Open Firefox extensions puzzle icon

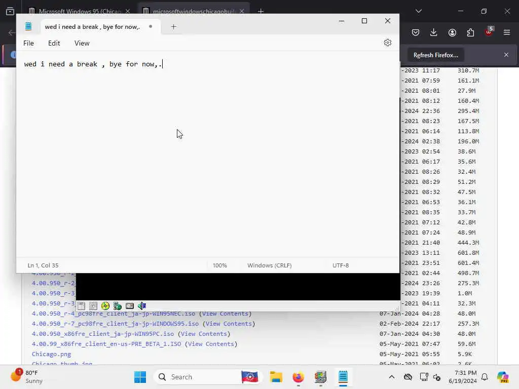coord(470,32)
